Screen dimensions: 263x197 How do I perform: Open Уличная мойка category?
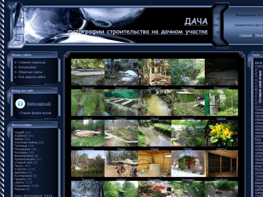pos(26,142)
